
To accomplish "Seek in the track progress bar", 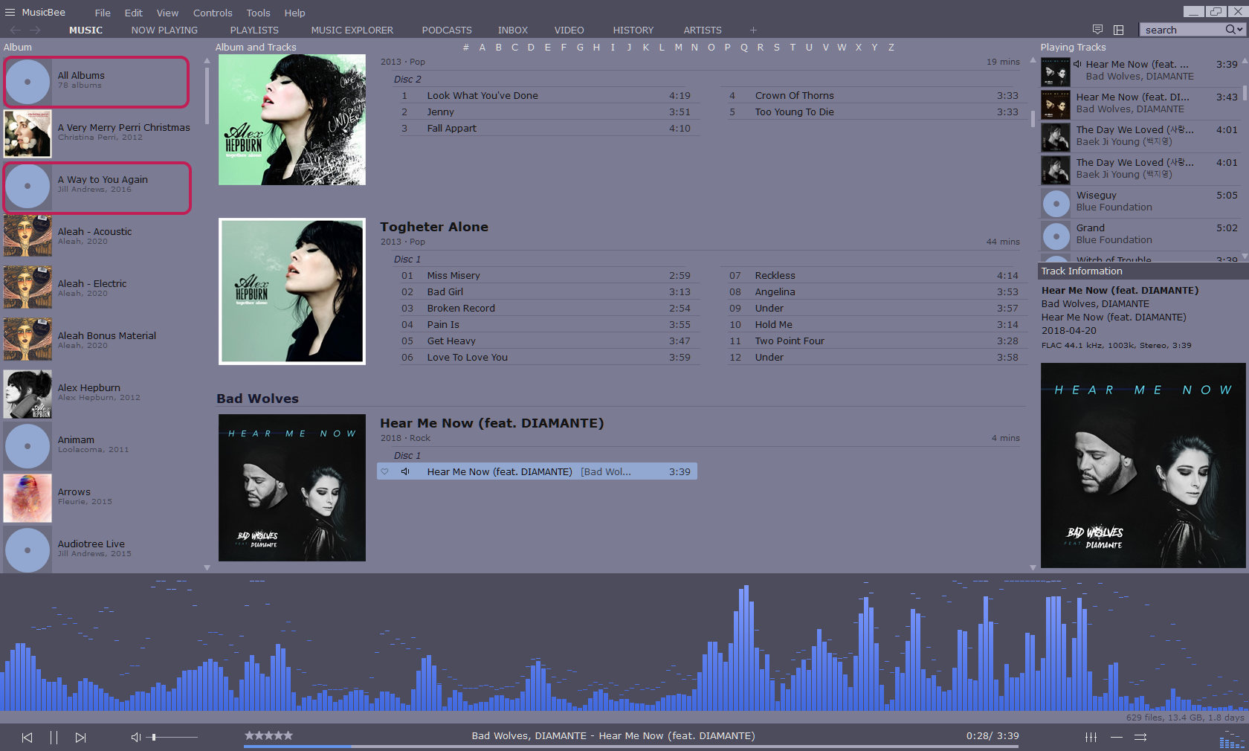I will pyautogui.click(x=630, y=746).
